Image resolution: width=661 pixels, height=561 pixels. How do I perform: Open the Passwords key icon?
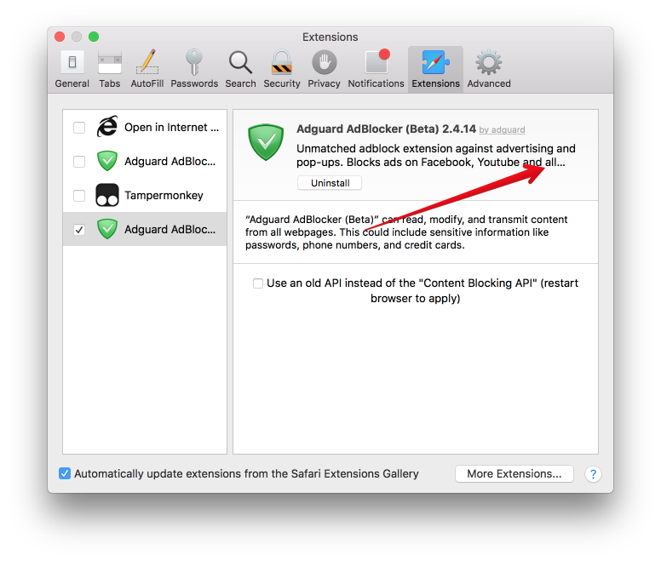coord(194,62)
